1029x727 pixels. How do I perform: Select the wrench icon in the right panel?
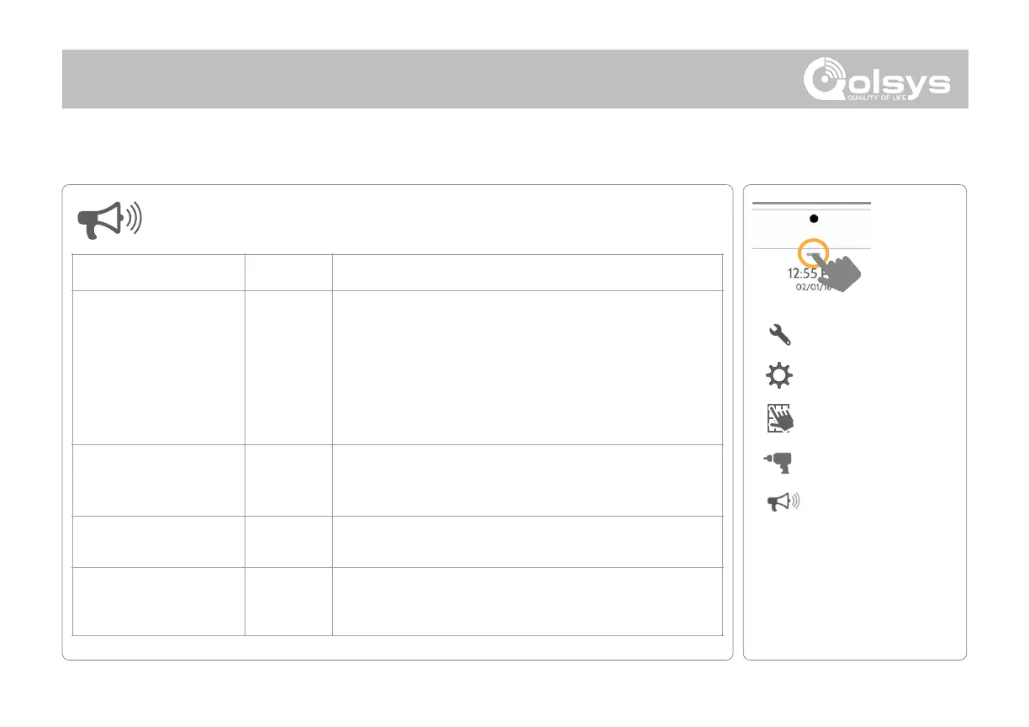click(x=779, y=335)
